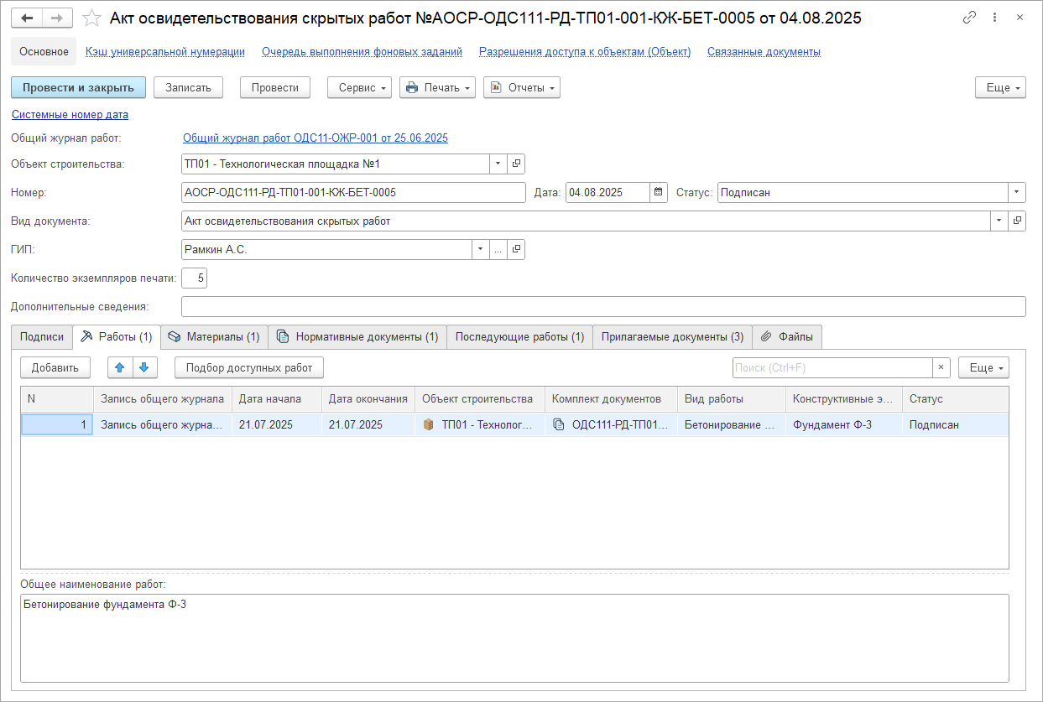Clear the search field with X icon
This screenshot has width=1043, height=702.
pyautogui.click(x=941, y=367)
